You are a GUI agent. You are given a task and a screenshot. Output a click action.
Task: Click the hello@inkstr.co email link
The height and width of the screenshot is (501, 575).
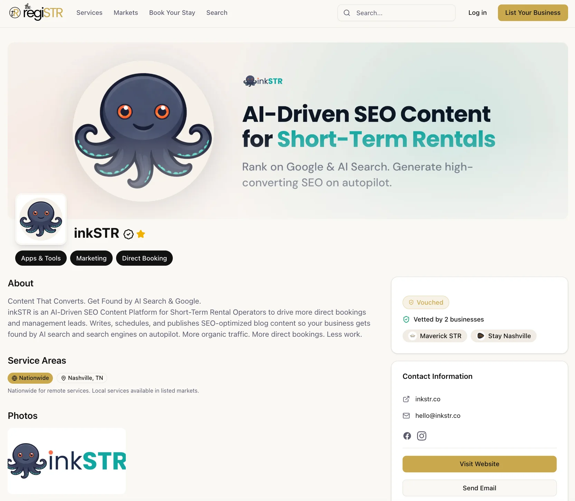point(438,415)
